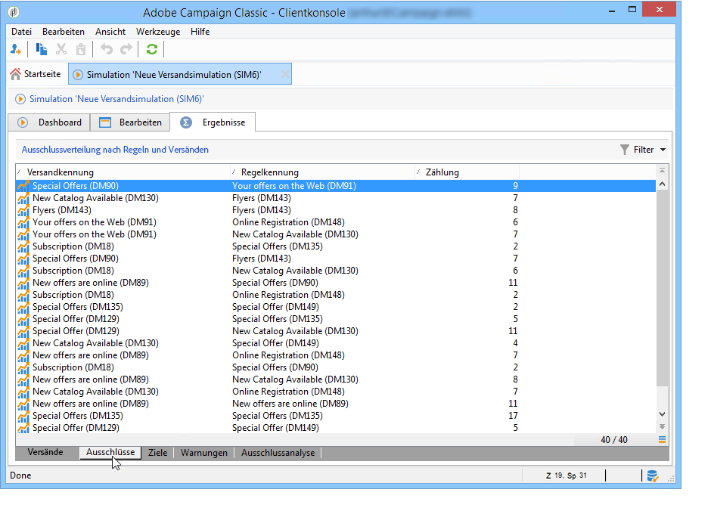Switch to the Ziele bottom tab
Screen dimensions: 711x508
coord(158,452)
